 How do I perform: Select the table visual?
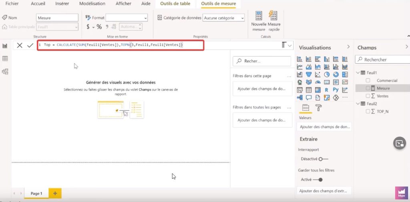click(x=309, y=90)
